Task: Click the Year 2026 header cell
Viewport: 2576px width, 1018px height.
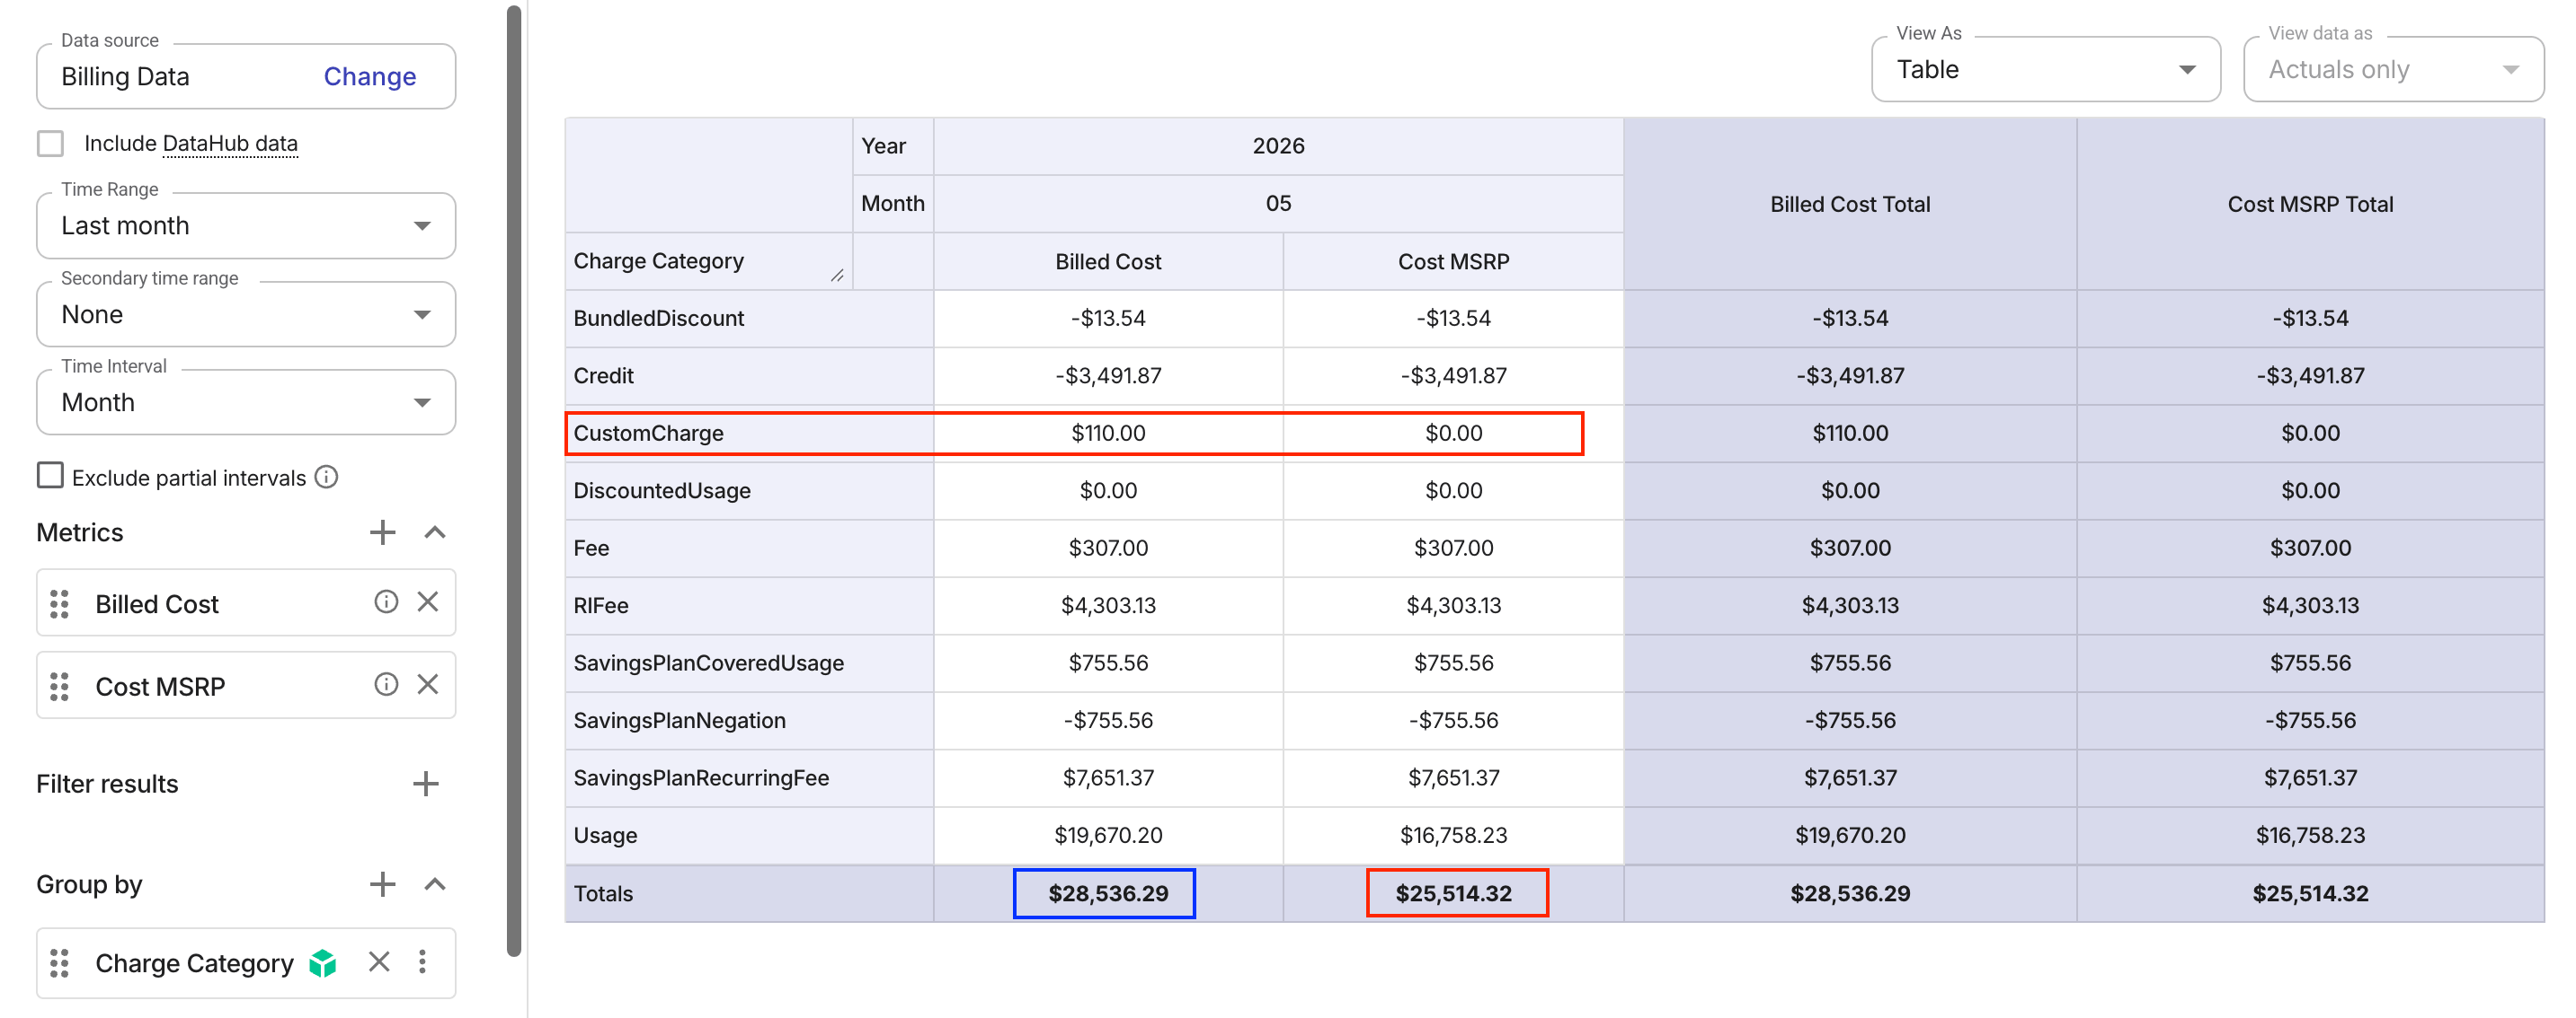Action: [1278, 145]
